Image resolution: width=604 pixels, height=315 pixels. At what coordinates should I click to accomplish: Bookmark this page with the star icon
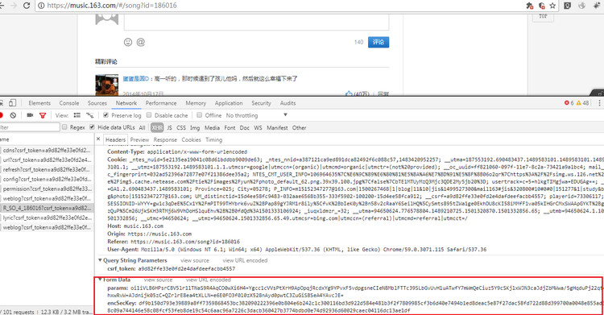pos(552,6)
